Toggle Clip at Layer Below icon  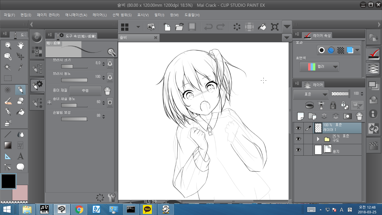309,105
